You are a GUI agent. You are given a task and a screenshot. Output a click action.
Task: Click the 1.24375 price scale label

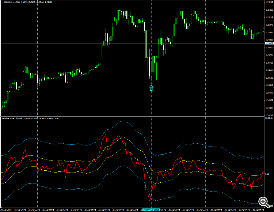269,101
